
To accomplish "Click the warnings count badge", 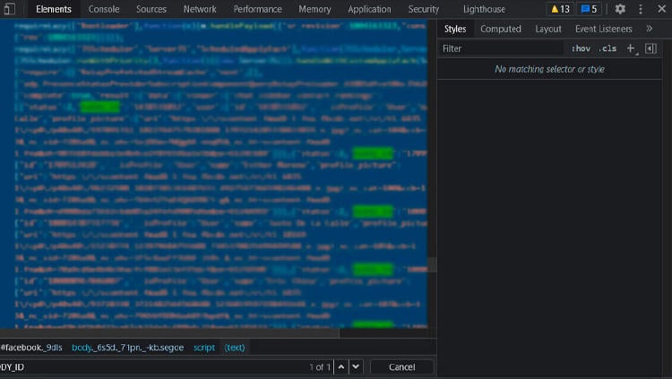I will 560,9.
